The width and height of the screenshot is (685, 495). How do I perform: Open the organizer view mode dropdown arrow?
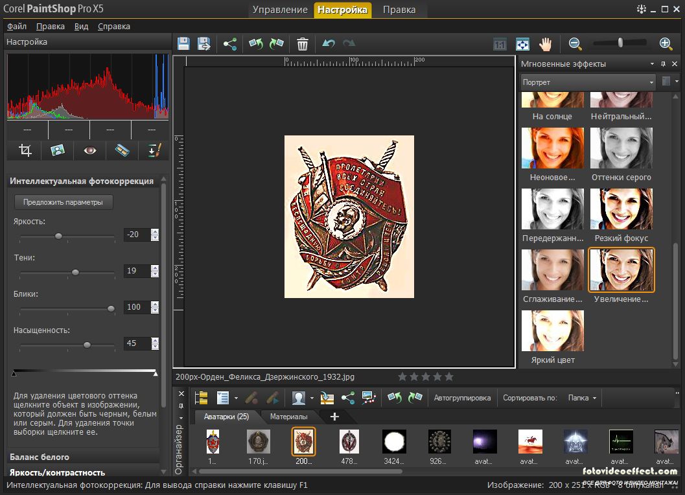pyautogui.click(x=236, y=398)
